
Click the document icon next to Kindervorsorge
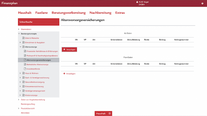(23, 95)
